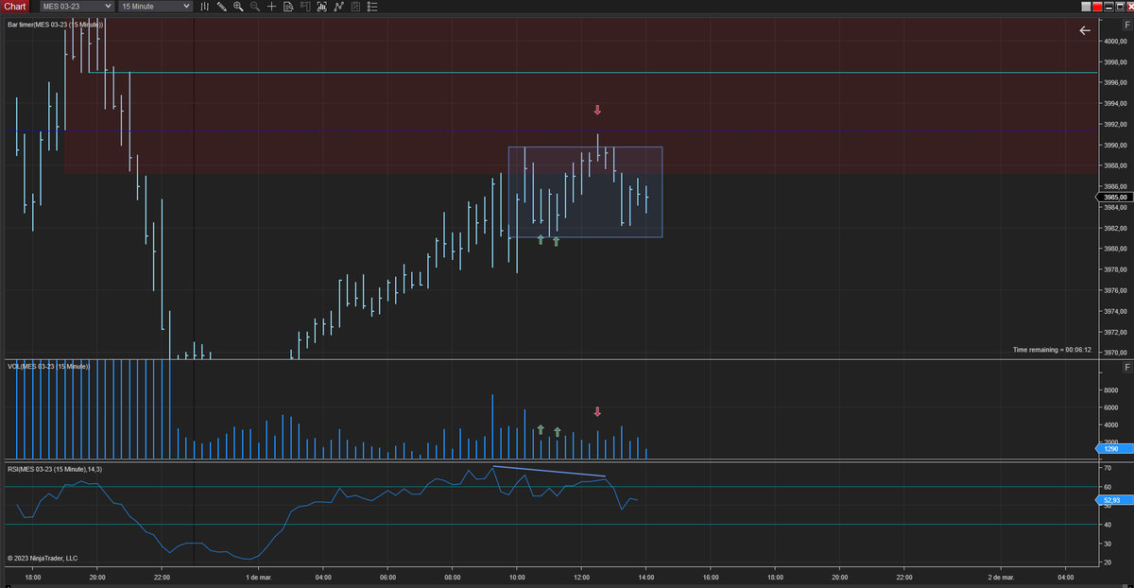Click the 3990,00 price scale label

pyautogui.click(x=1116, y=146)
